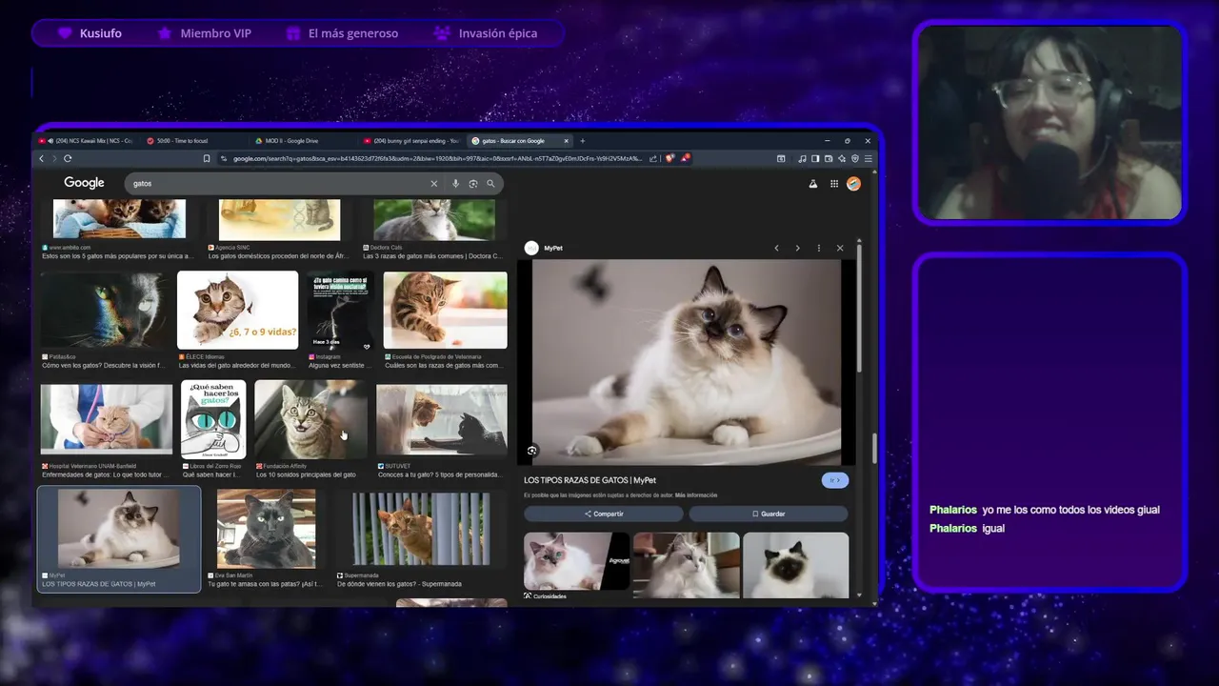Open the Hospital Veterinario UNAM-Banfield thumbnail
1219x686 pixels.
coord(107,420)
